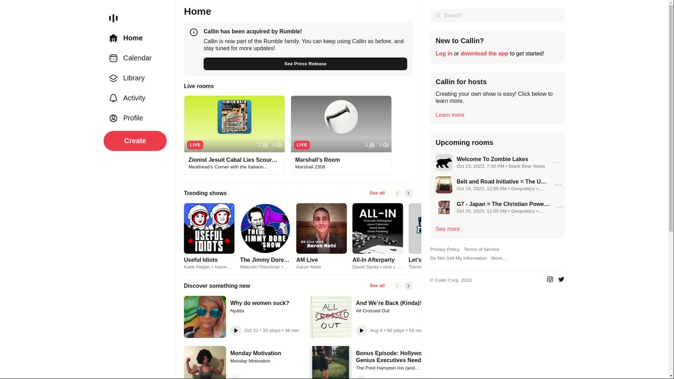674x379 pixels.
Task: Go to next Trending shows page
Action: (409, 193)
